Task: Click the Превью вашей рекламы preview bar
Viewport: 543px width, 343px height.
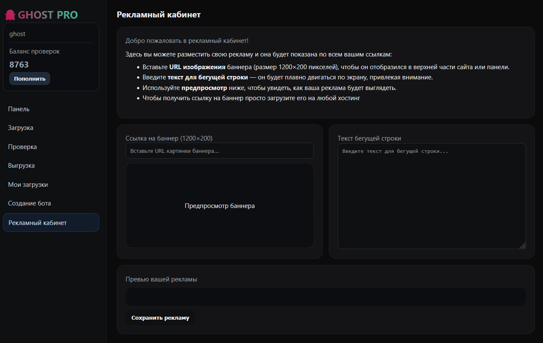Action: click(326, 297)
